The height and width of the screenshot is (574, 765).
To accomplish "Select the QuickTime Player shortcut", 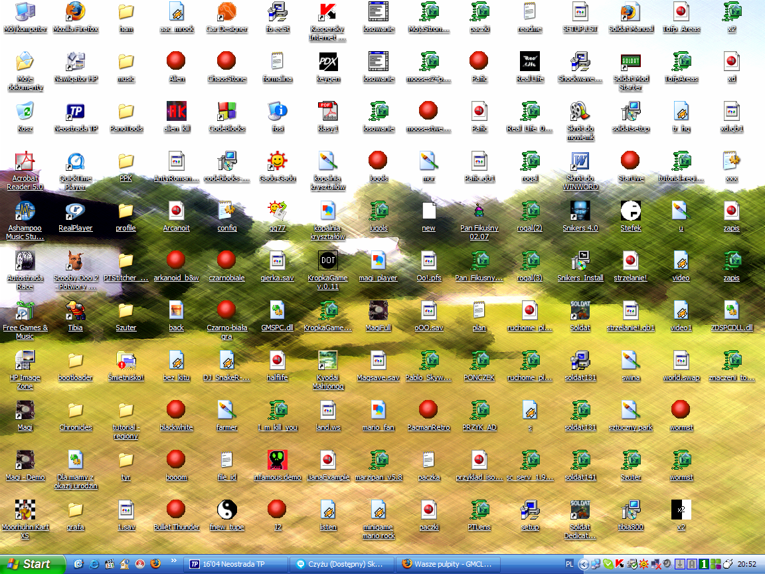I will tap(75, 162).
